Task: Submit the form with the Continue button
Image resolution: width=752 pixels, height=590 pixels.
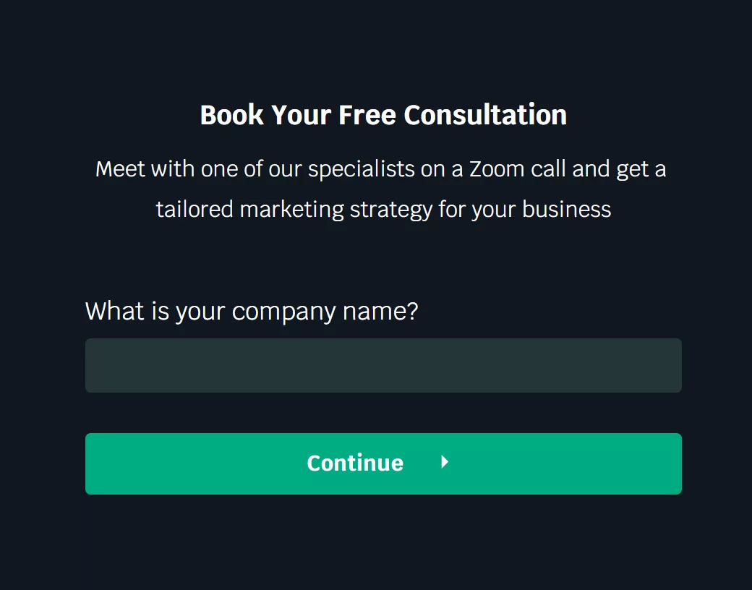Action: click(x=383, y=463)
